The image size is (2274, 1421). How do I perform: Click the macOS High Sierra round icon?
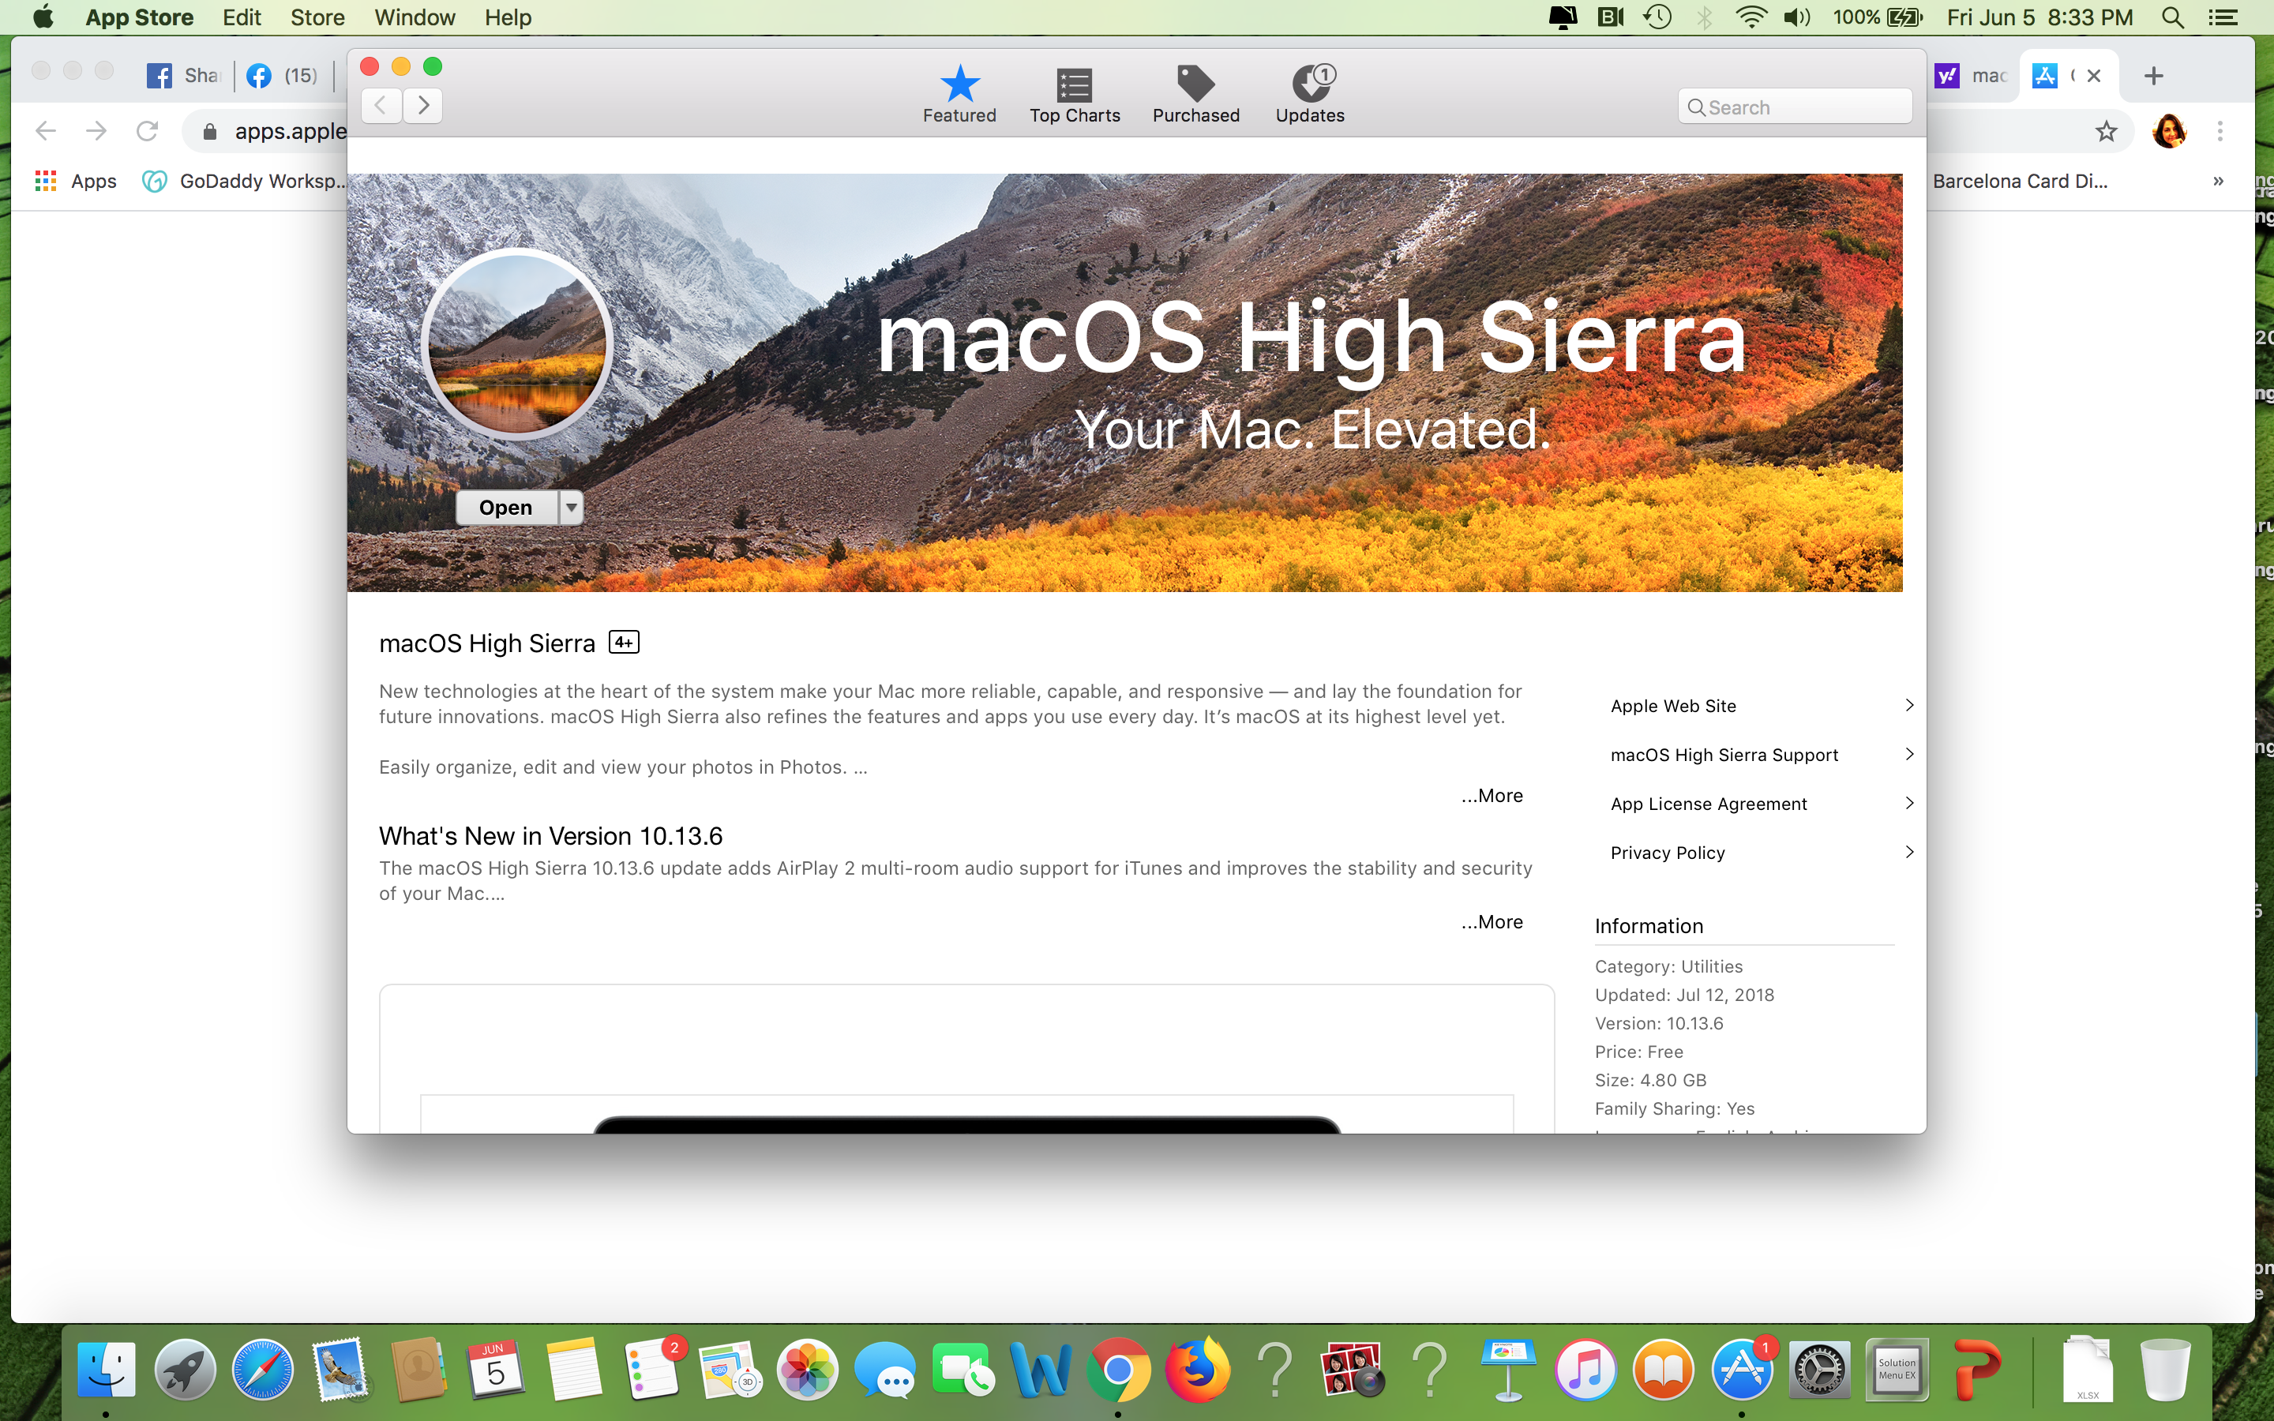click(x=516, y=344)
